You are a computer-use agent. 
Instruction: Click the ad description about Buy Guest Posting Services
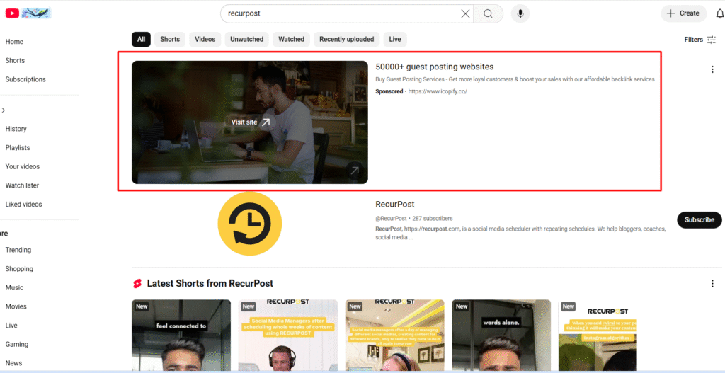tap(515, 79)
